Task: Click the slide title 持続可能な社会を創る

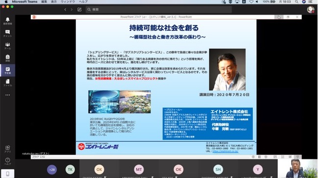Action: [164, 28]
